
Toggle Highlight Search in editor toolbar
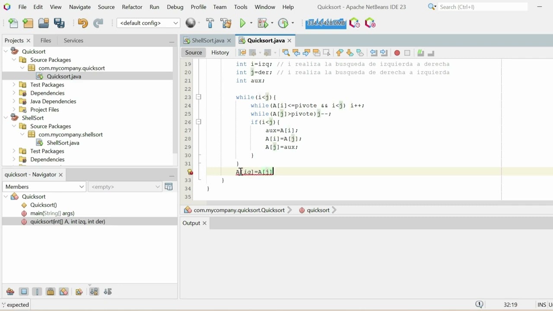pos(316,53)
